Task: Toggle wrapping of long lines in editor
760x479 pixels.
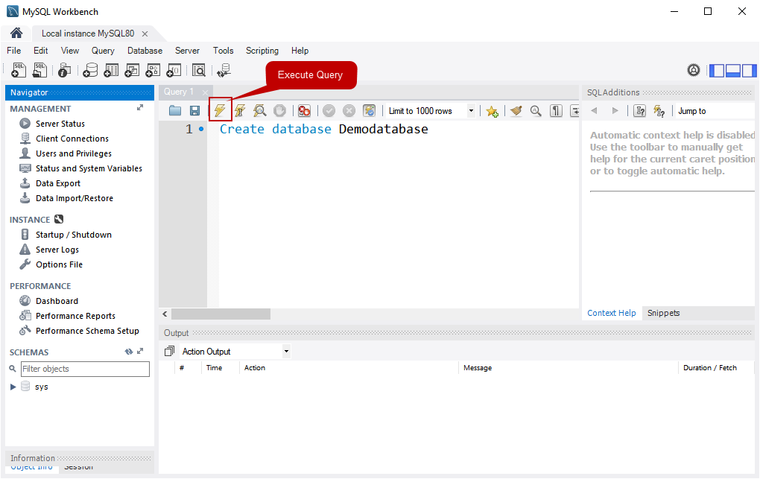Action: [574, 110]
